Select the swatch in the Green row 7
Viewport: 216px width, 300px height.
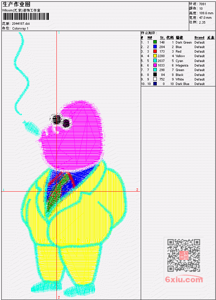coord(155,70)
